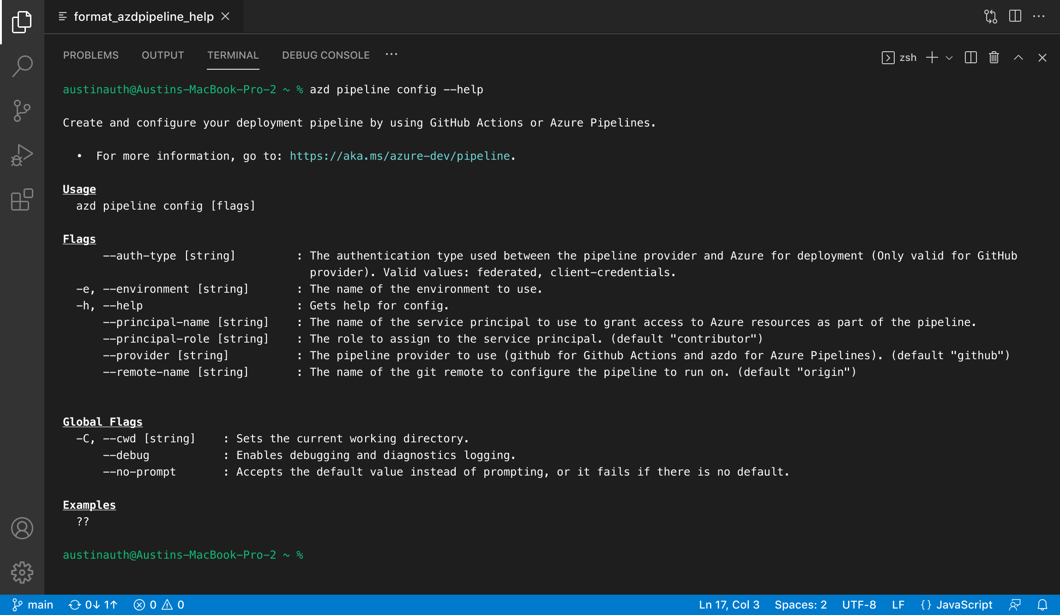This screenshot has height=615, width=1060.
Task: Open the Settings gear menu
Action: pos(23,573)
